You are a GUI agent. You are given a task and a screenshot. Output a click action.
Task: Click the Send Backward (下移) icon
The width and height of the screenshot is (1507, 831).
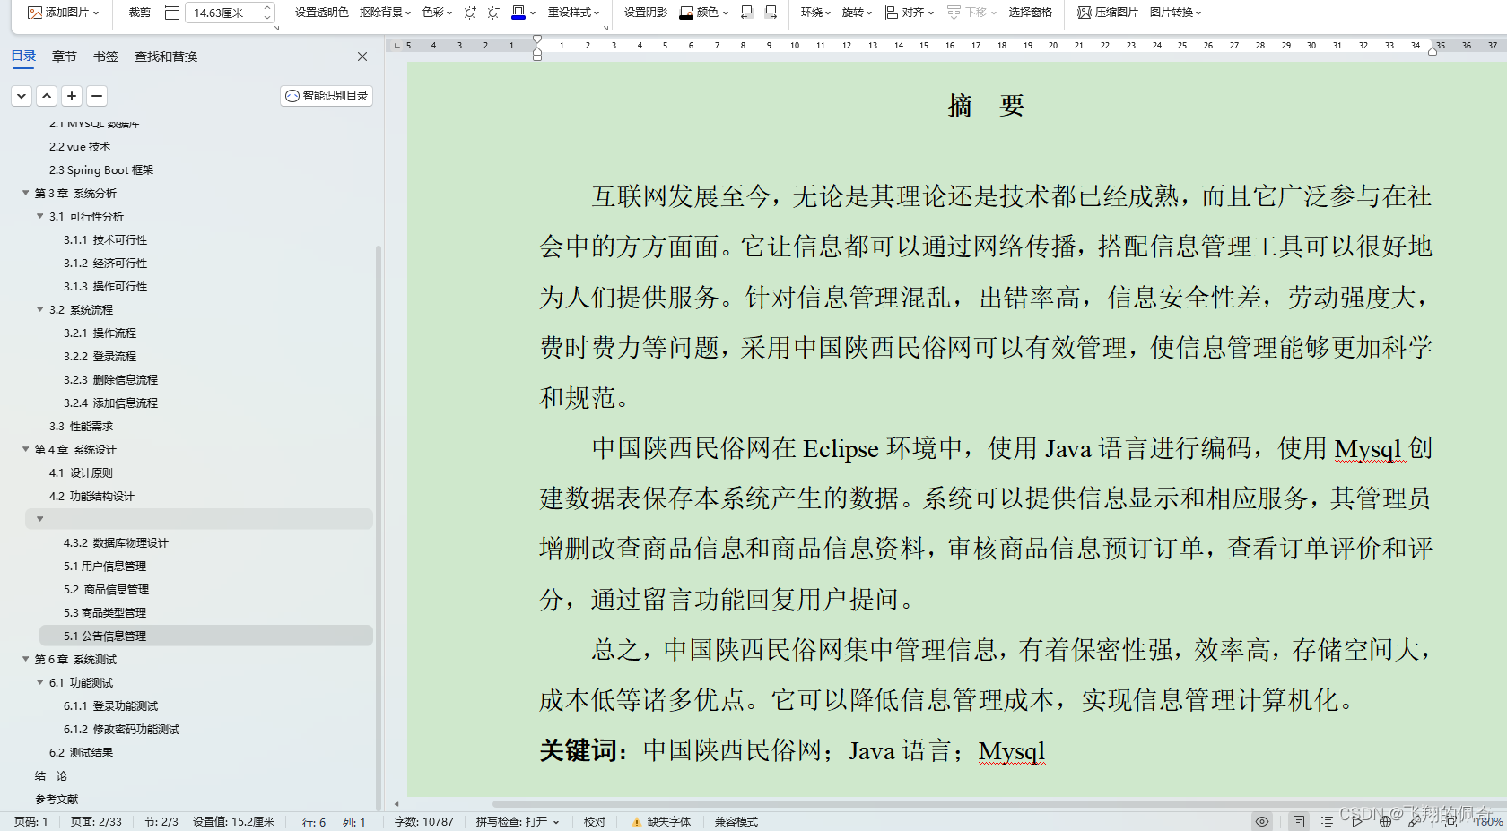pos(954,13)
